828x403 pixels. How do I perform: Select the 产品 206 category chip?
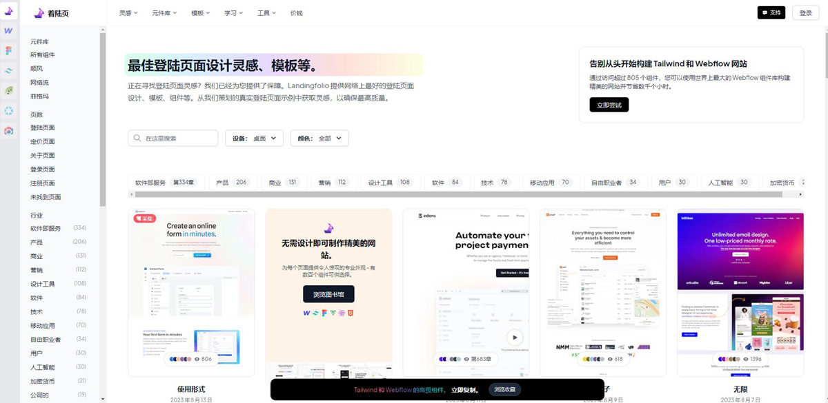point(232,183)
